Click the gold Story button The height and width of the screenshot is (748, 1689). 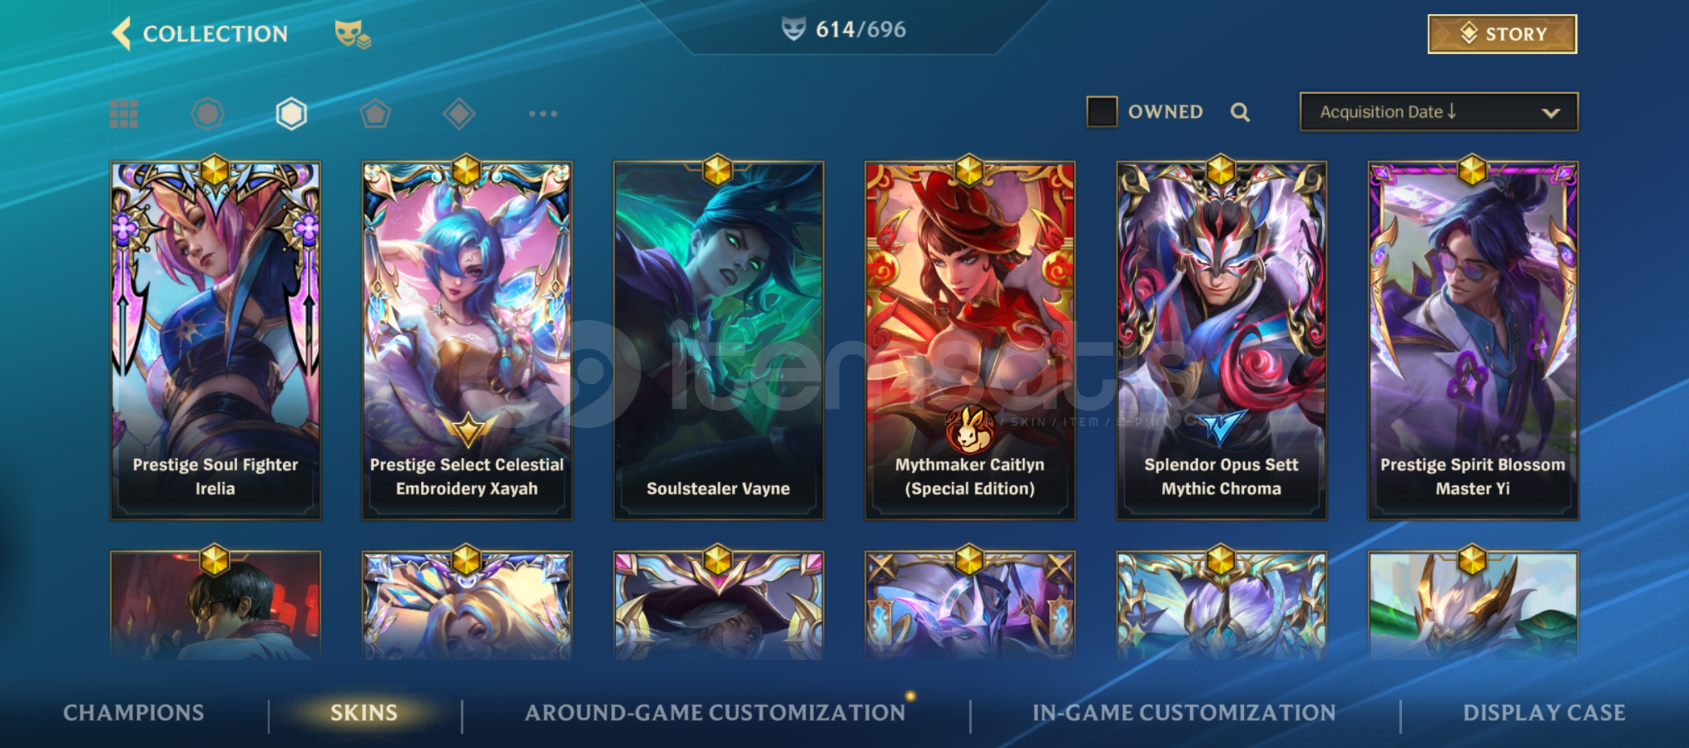pos(1502,34)
